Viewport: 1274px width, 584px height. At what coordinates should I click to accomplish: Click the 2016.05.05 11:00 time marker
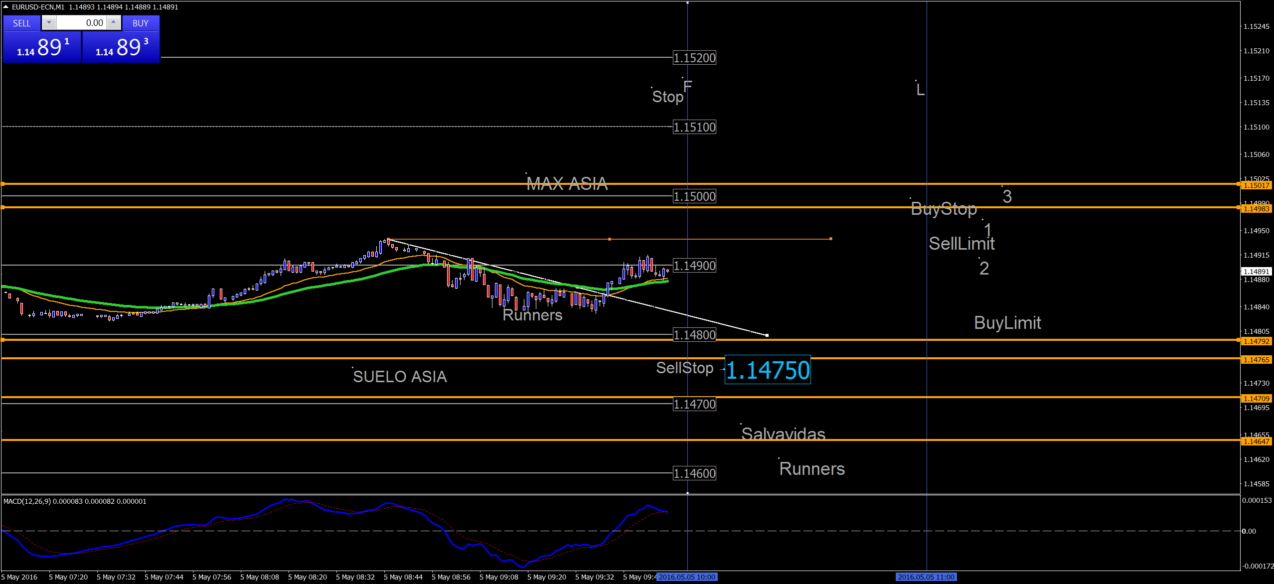coord(926,577)
